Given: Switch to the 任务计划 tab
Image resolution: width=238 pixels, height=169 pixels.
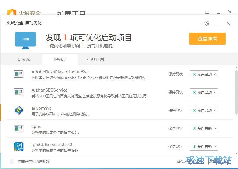Looking at the screenshot, I should tap(95, 60).
